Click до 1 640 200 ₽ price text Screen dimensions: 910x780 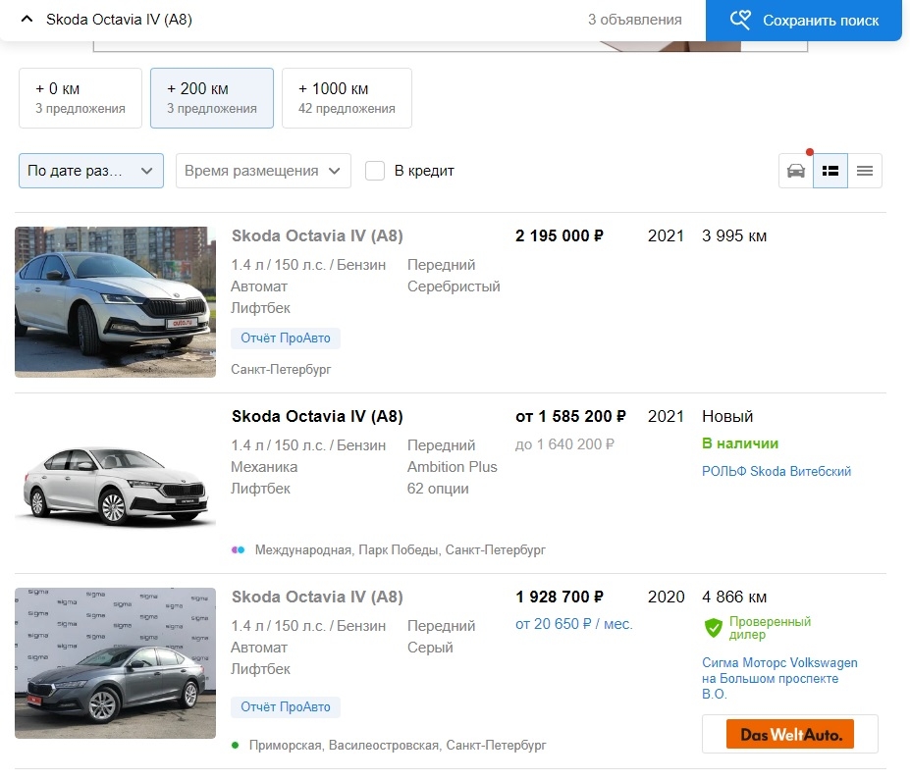point(564,444)
